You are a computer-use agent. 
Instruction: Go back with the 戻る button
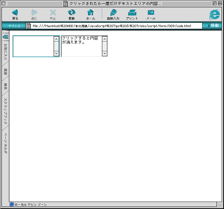point(15,14)
